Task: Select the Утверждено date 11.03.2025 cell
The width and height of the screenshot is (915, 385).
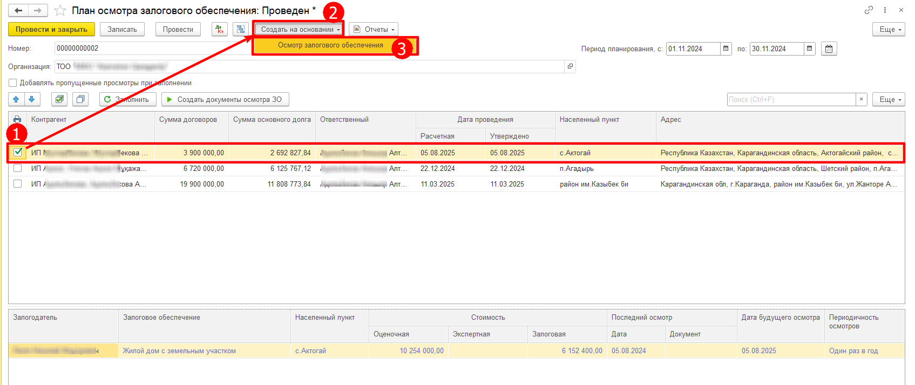Action: (x=520, y=184)
